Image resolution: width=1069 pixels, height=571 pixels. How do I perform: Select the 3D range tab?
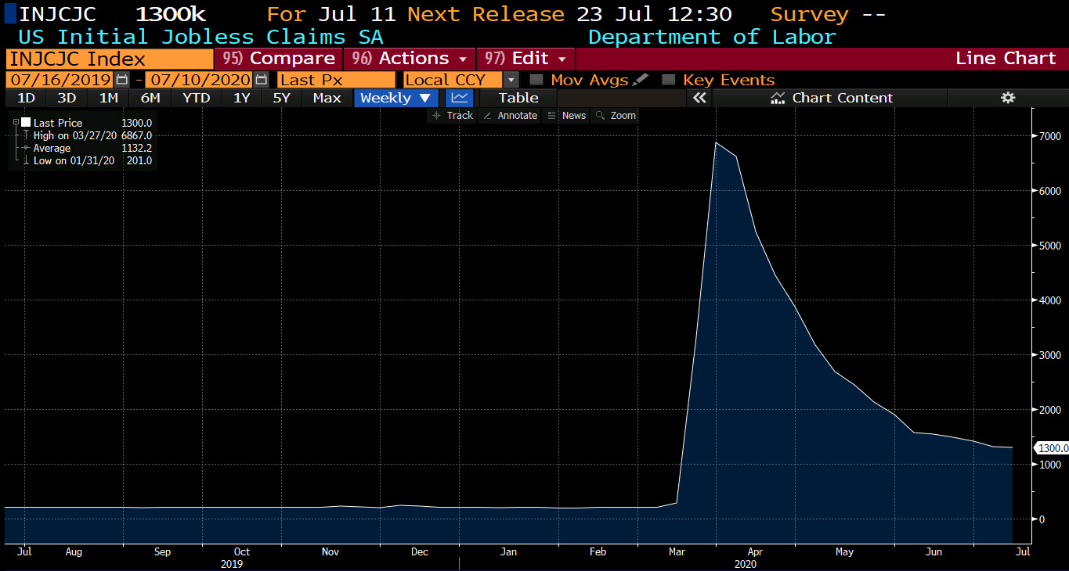pos(67,98)
